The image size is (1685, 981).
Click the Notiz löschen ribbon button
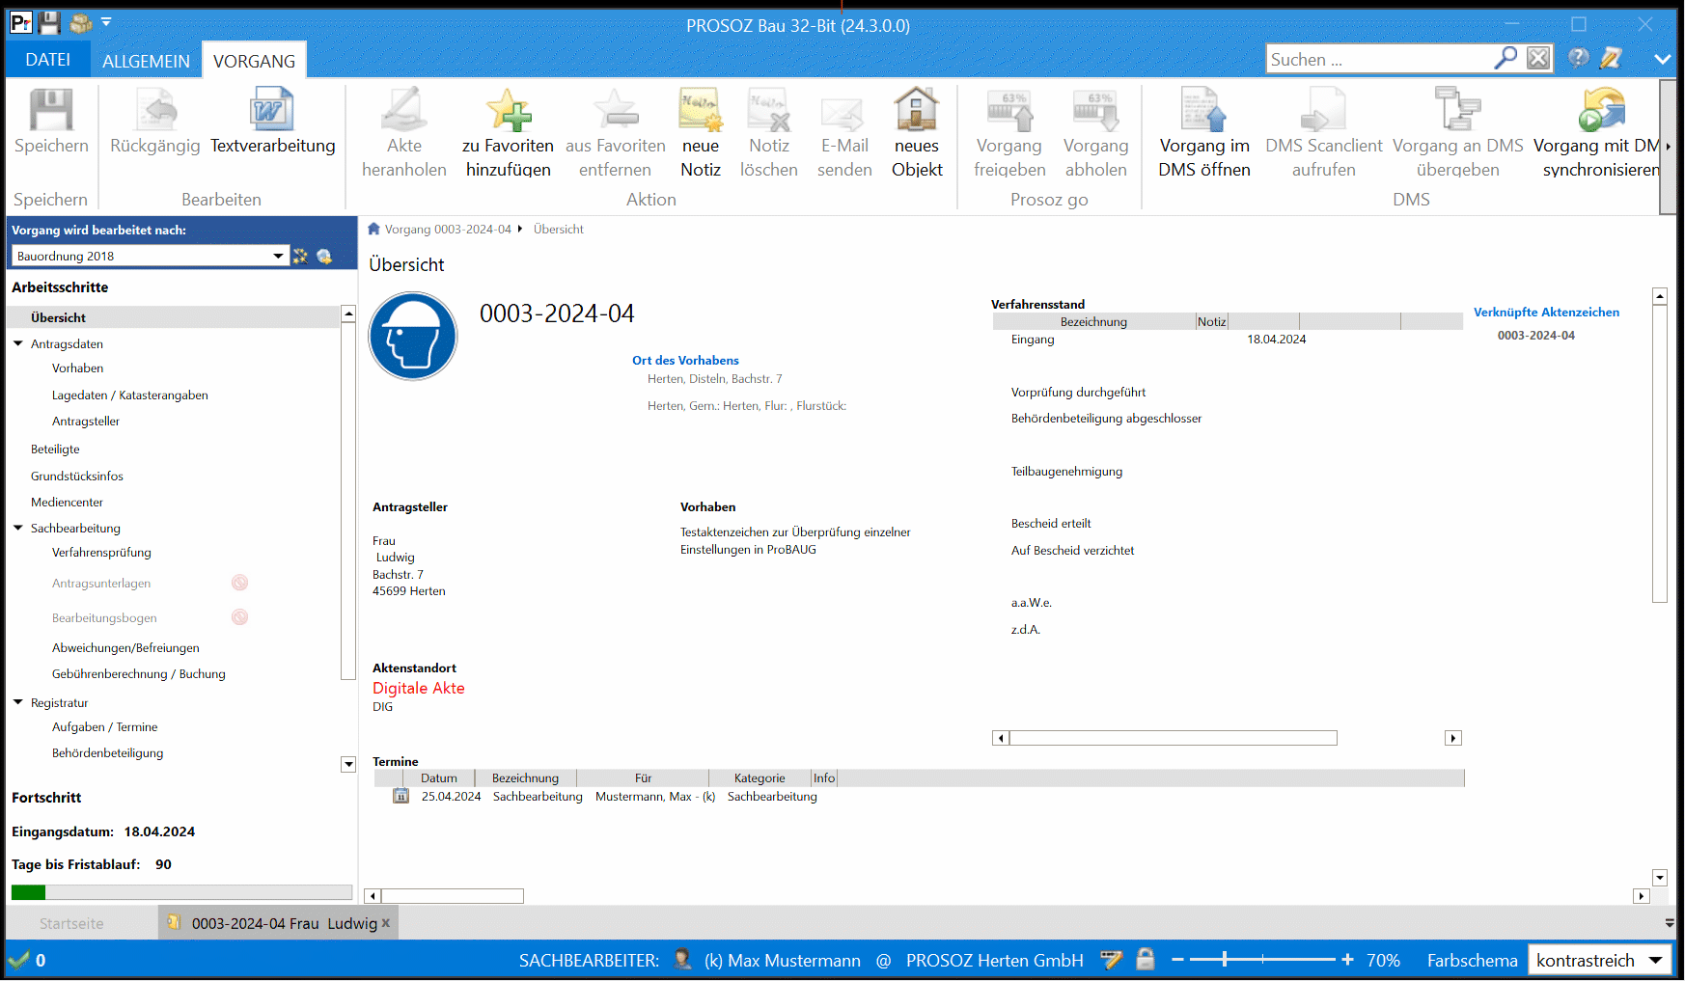coord(769,133)
